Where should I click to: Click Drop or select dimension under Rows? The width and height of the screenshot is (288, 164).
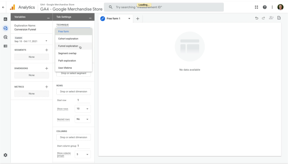[x=73, y=92]
